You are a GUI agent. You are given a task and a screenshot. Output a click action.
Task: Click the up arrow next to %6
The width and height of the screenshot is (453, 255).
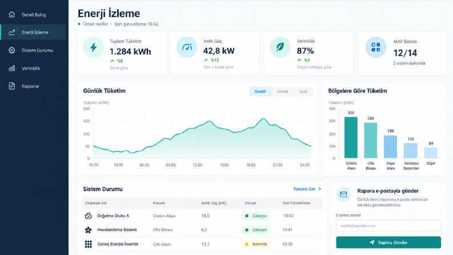tap(113, 61)
